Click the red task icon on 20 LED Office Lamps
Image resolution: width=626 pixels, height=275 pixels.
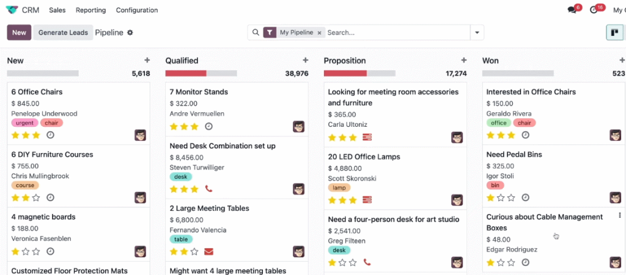tap(367, 200)
